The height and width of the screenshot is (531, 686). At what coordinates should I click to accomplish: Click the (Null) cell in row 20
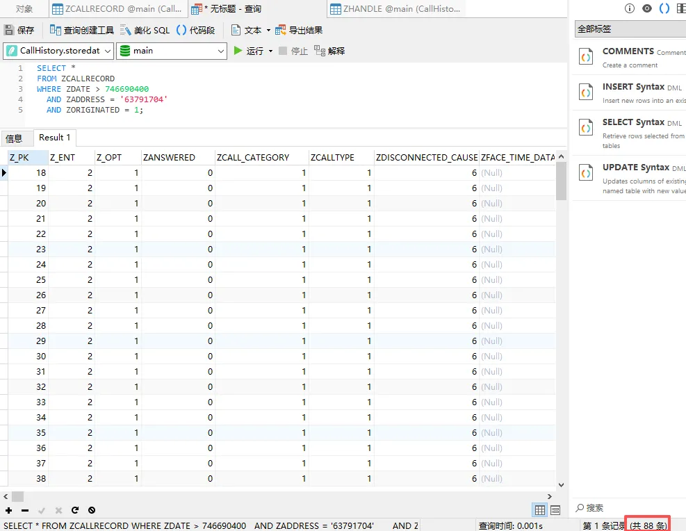click(518, 204)
